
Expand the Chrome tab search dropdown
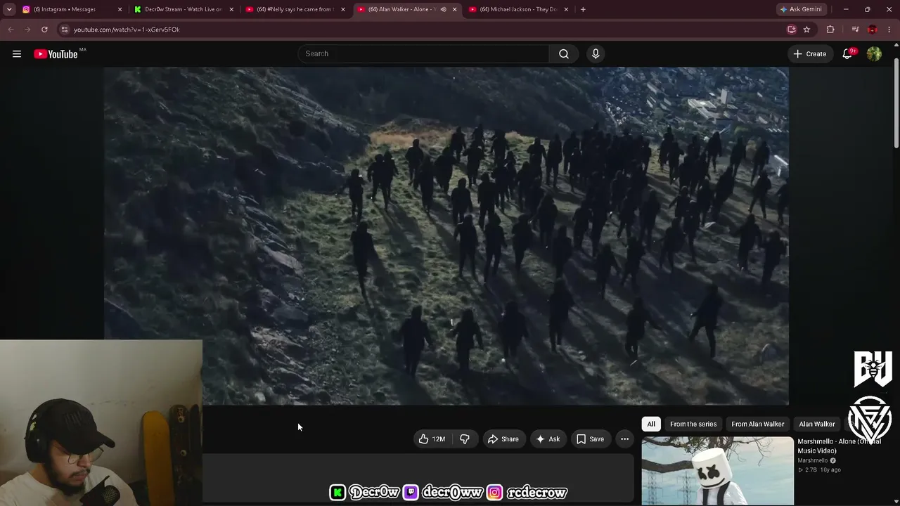click(9, 9)
